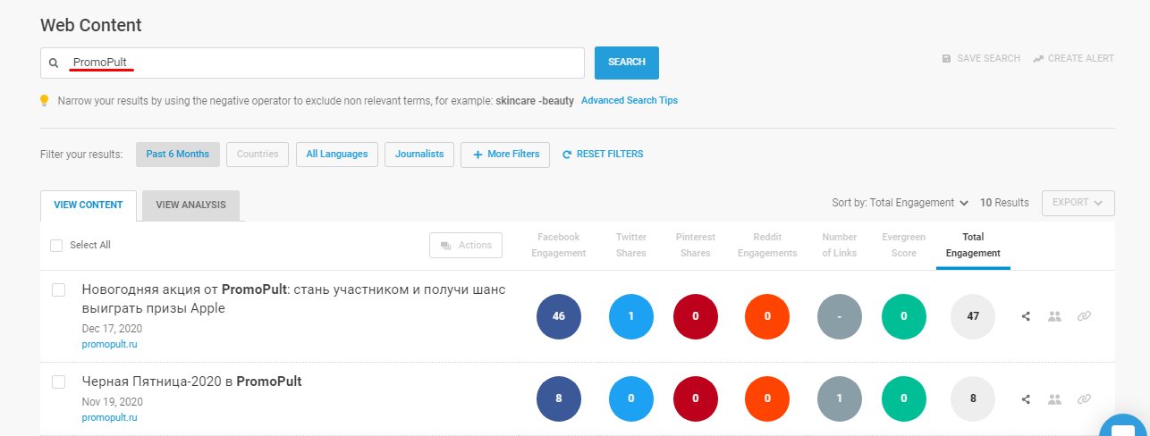Click the Dec 17, 2020 date text

pyautogui.click(x=112, y=329)
